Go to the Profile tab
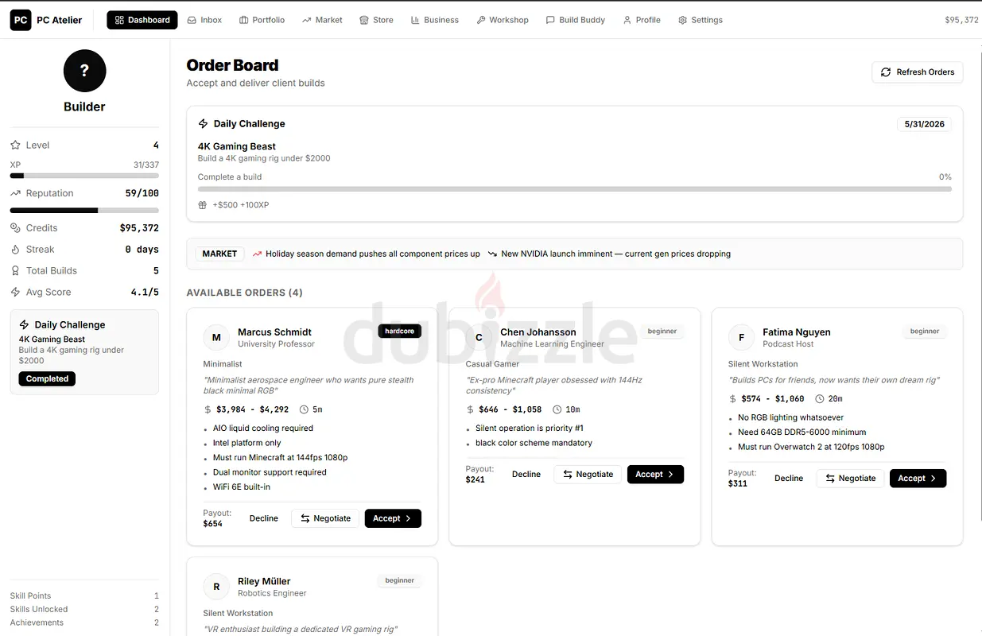This screenshot has width=982, height=636. 642,20
